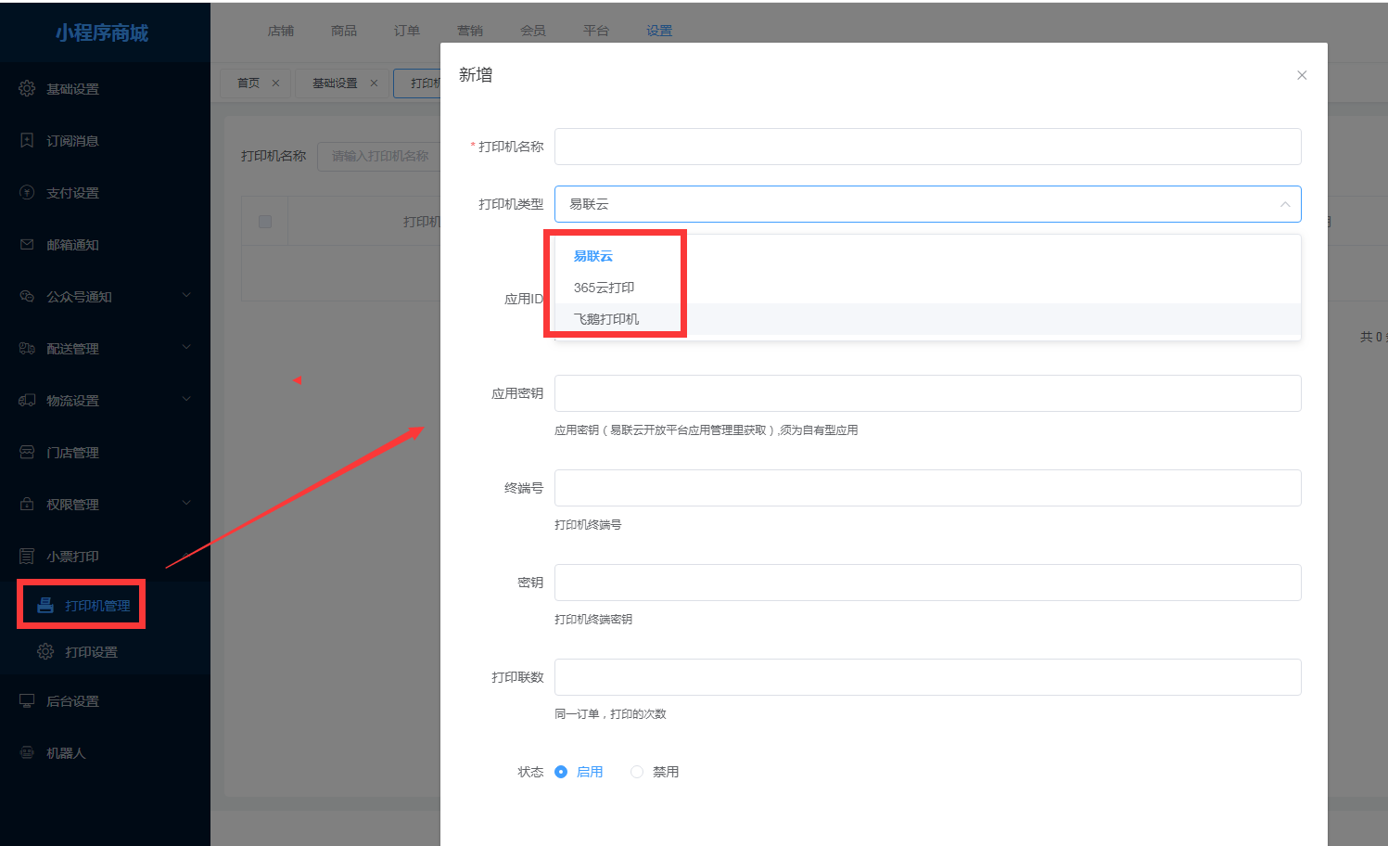1388x846 pixels.
Task: Select the 启用 status radio button
Action: coord(561,772)
